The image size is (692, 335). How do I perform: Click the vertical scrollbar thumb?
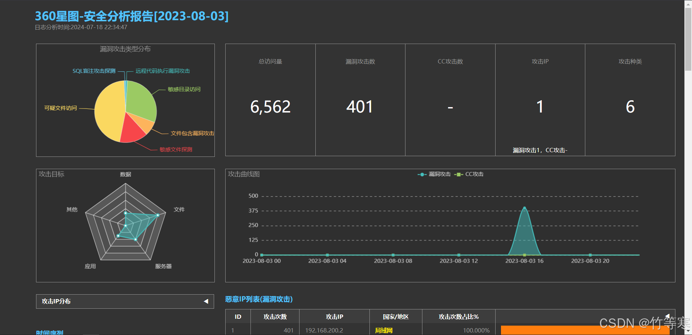point(688,39)
